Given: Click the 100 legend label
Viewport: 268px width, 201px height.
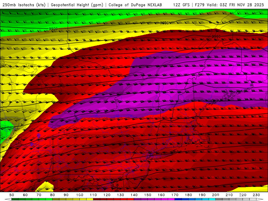Looking at the screenshot, I should pos(80,195).
